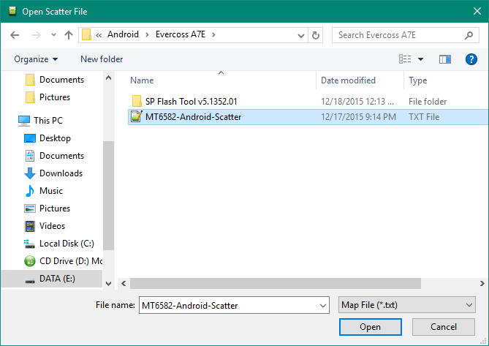489x346 pixels.
Task: Toggle the preview pane
Action: click(x=445, y=59)
